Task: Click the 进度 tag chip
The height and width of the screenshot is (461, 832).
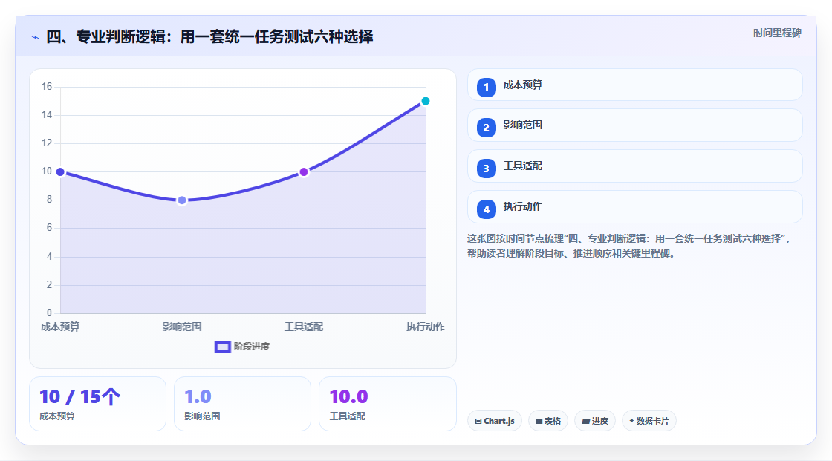Action: pos(595,421)
